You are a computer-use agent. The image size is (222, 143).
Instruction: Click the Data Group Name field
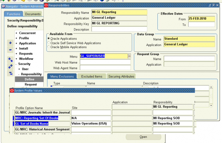(x=189, y=39)
